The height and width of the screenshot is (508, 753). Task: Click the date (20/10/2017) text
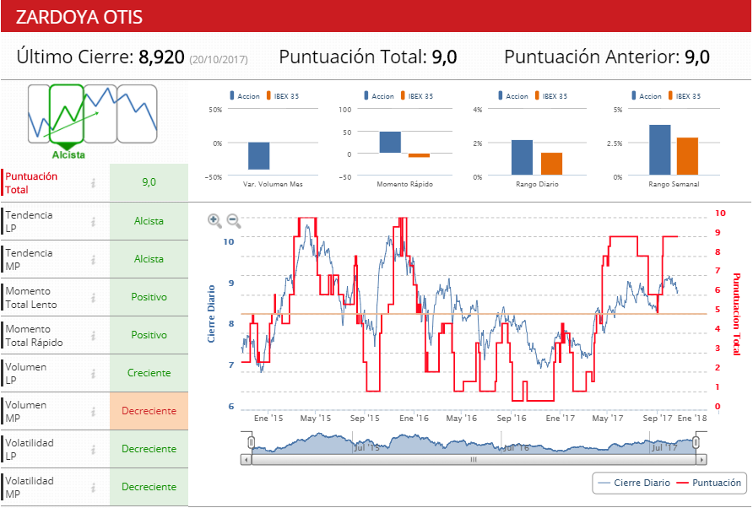219,60
